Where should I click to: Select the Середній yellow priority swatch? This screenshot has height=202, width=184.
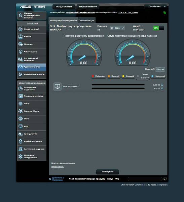(123, 76)
